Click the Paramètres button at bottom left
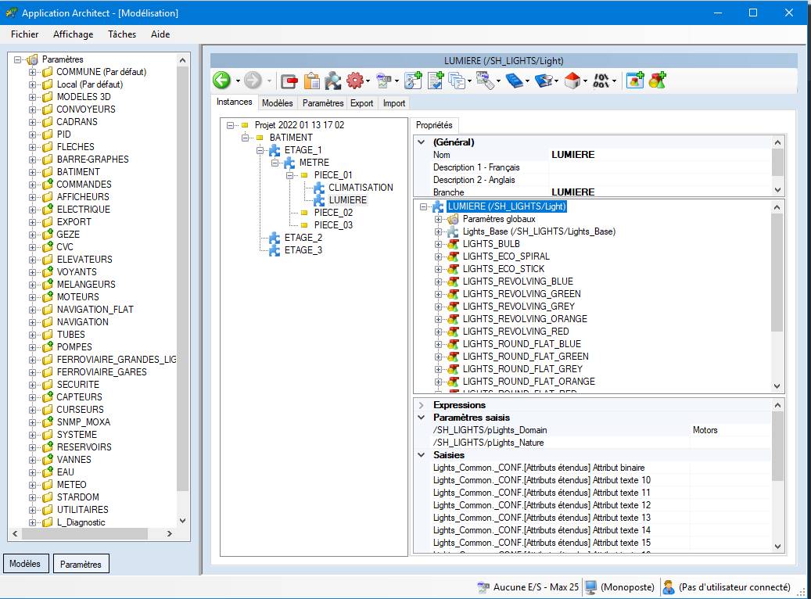811x599 pixels. click(81, 564)
